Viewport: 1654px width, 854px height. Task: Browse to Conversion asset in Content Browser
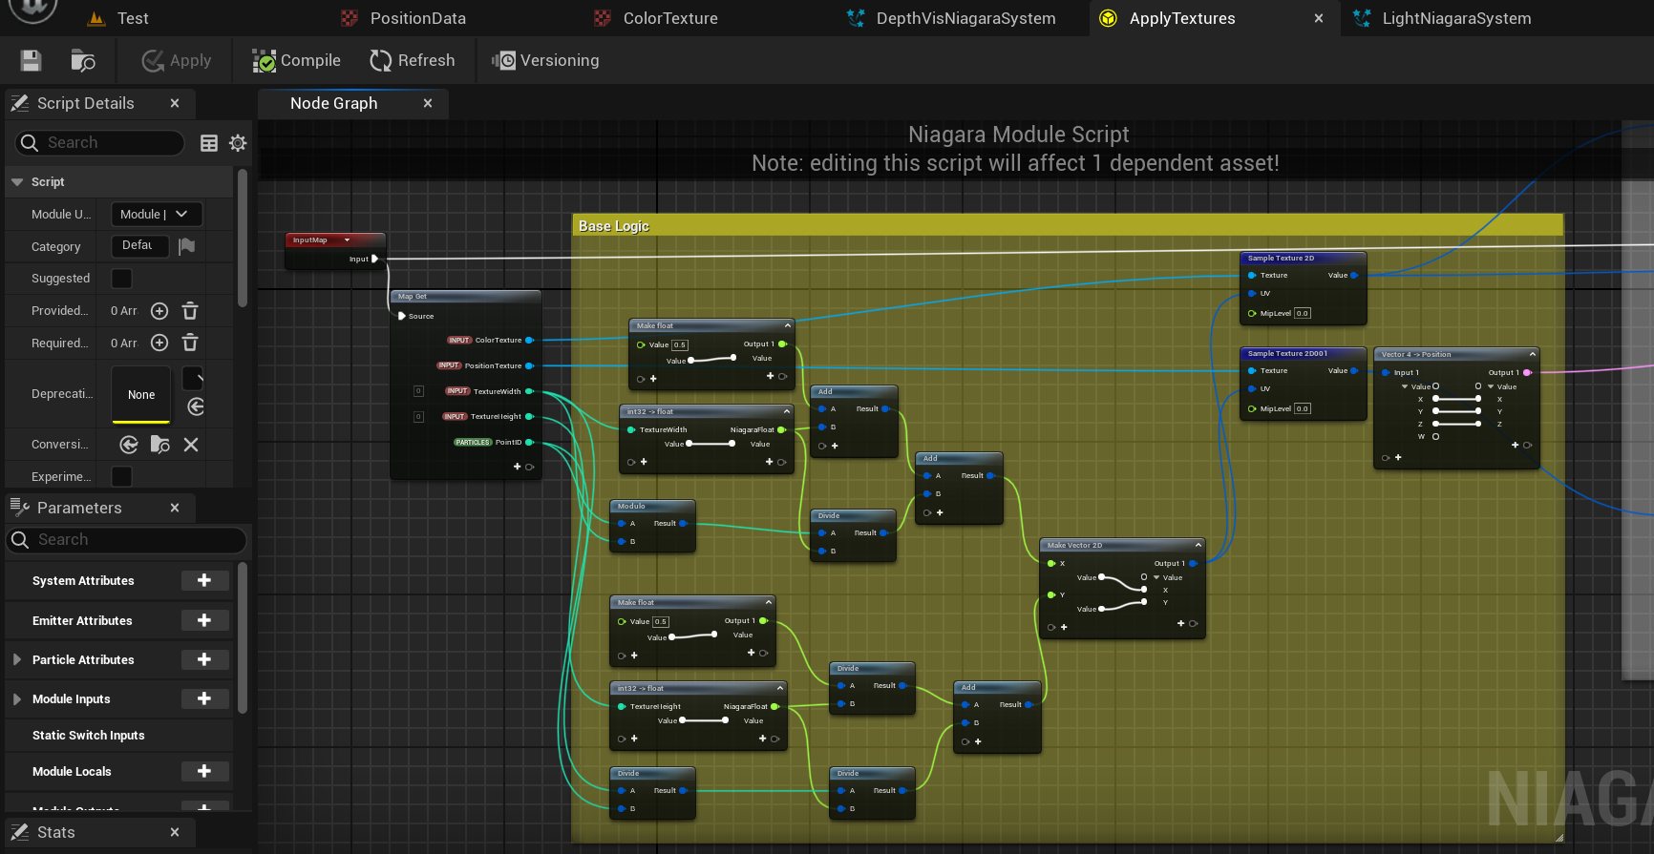pos(160,445)
